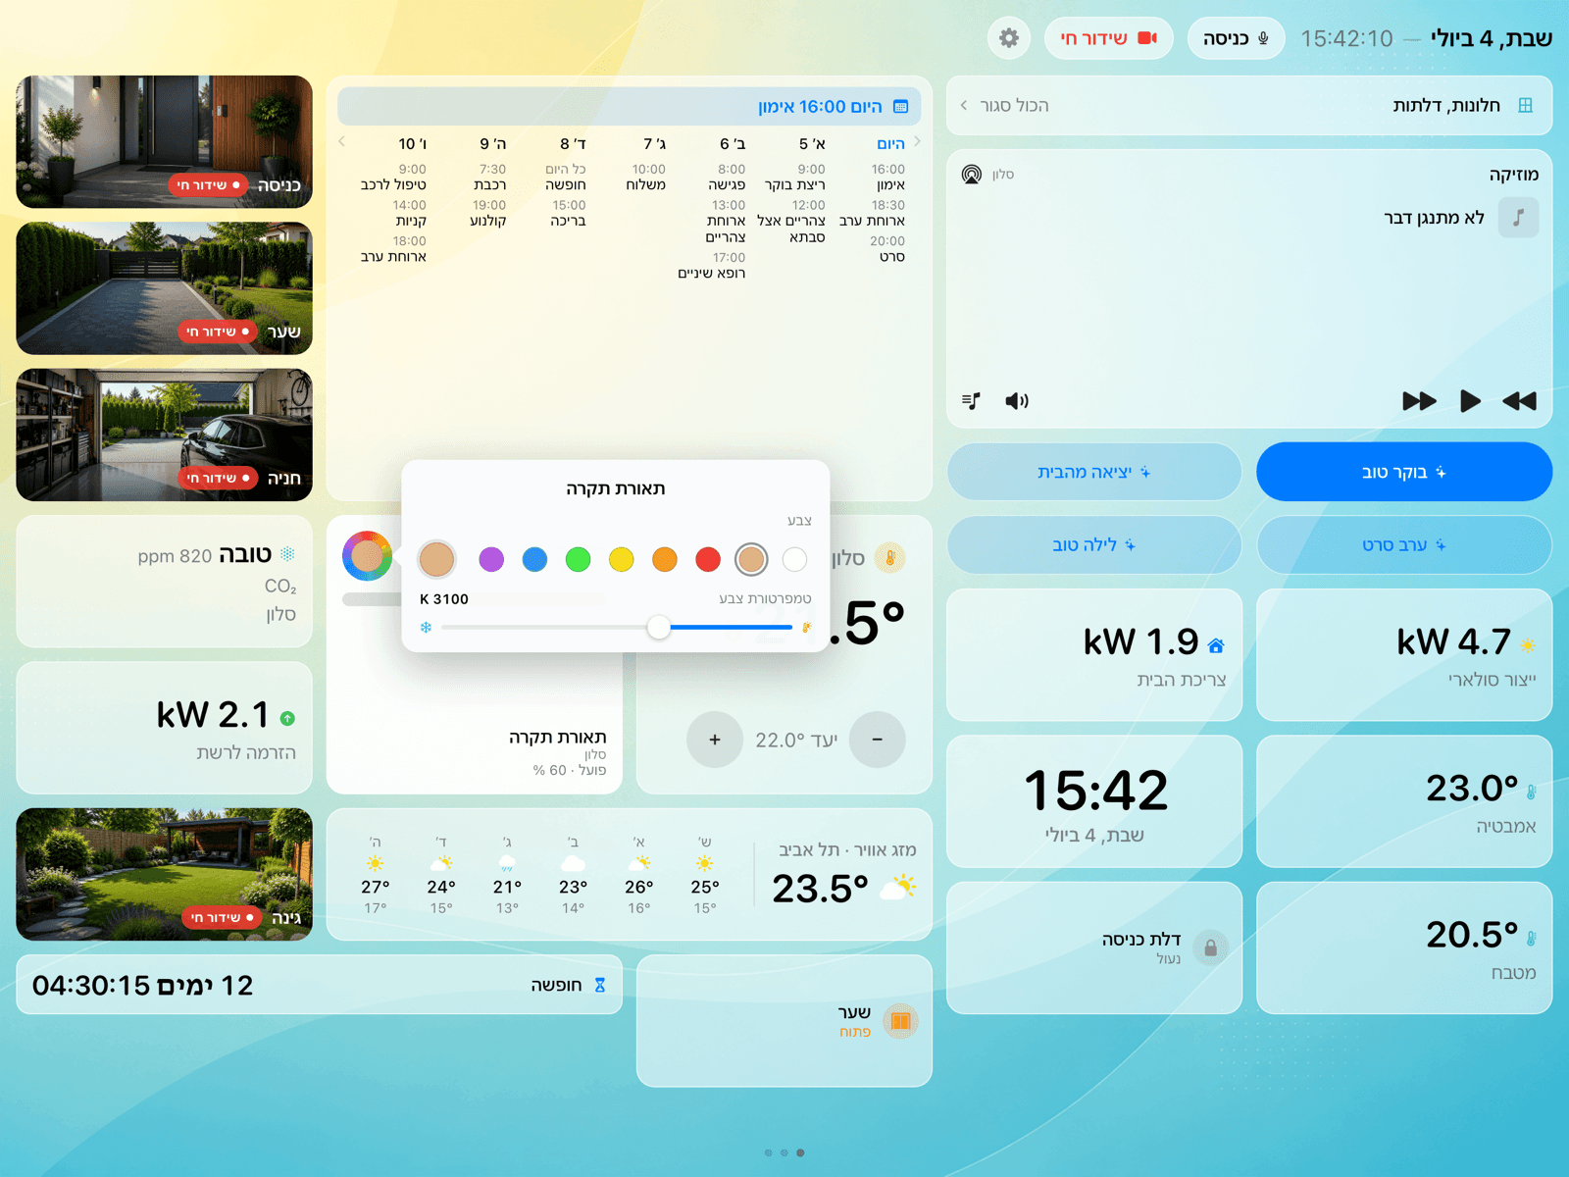Click the warm light icon on the temperature slider
Viewport: 1569px width, 1177px height.
point(807,627)
